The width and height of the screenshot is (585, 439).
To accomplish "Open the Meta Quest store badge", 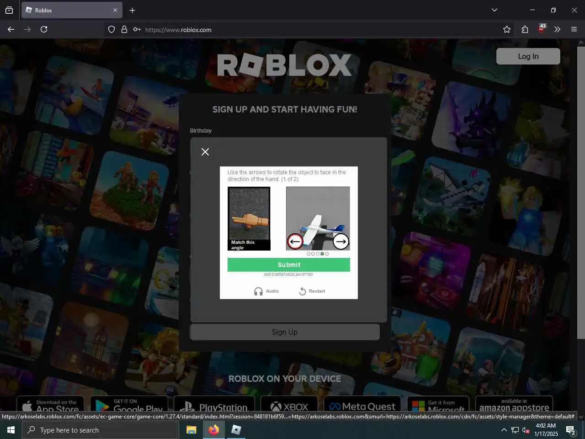I will coord(362,404).
